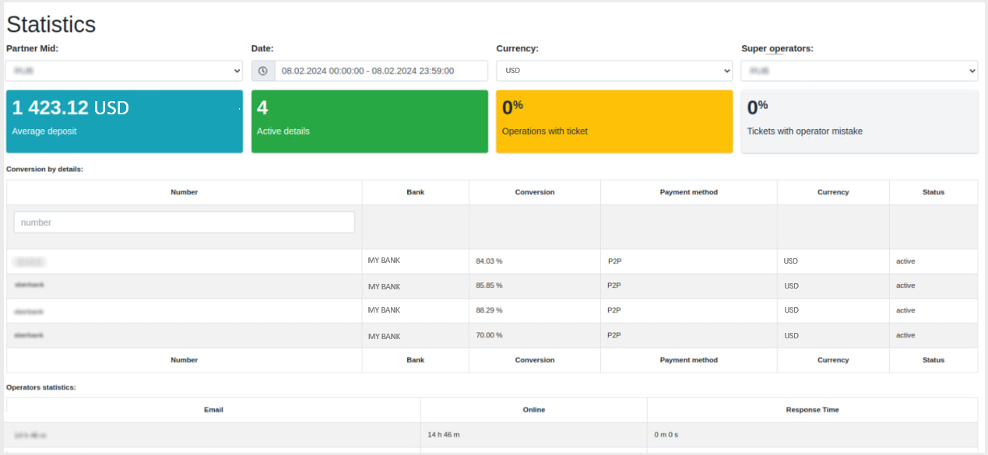Screen dimensions: 988x455
Task: Click the Conversion footer column header
Action: click(535, 360)
